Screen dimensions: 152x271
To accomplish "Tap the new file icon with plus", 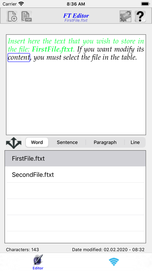I will coord(12,16).
